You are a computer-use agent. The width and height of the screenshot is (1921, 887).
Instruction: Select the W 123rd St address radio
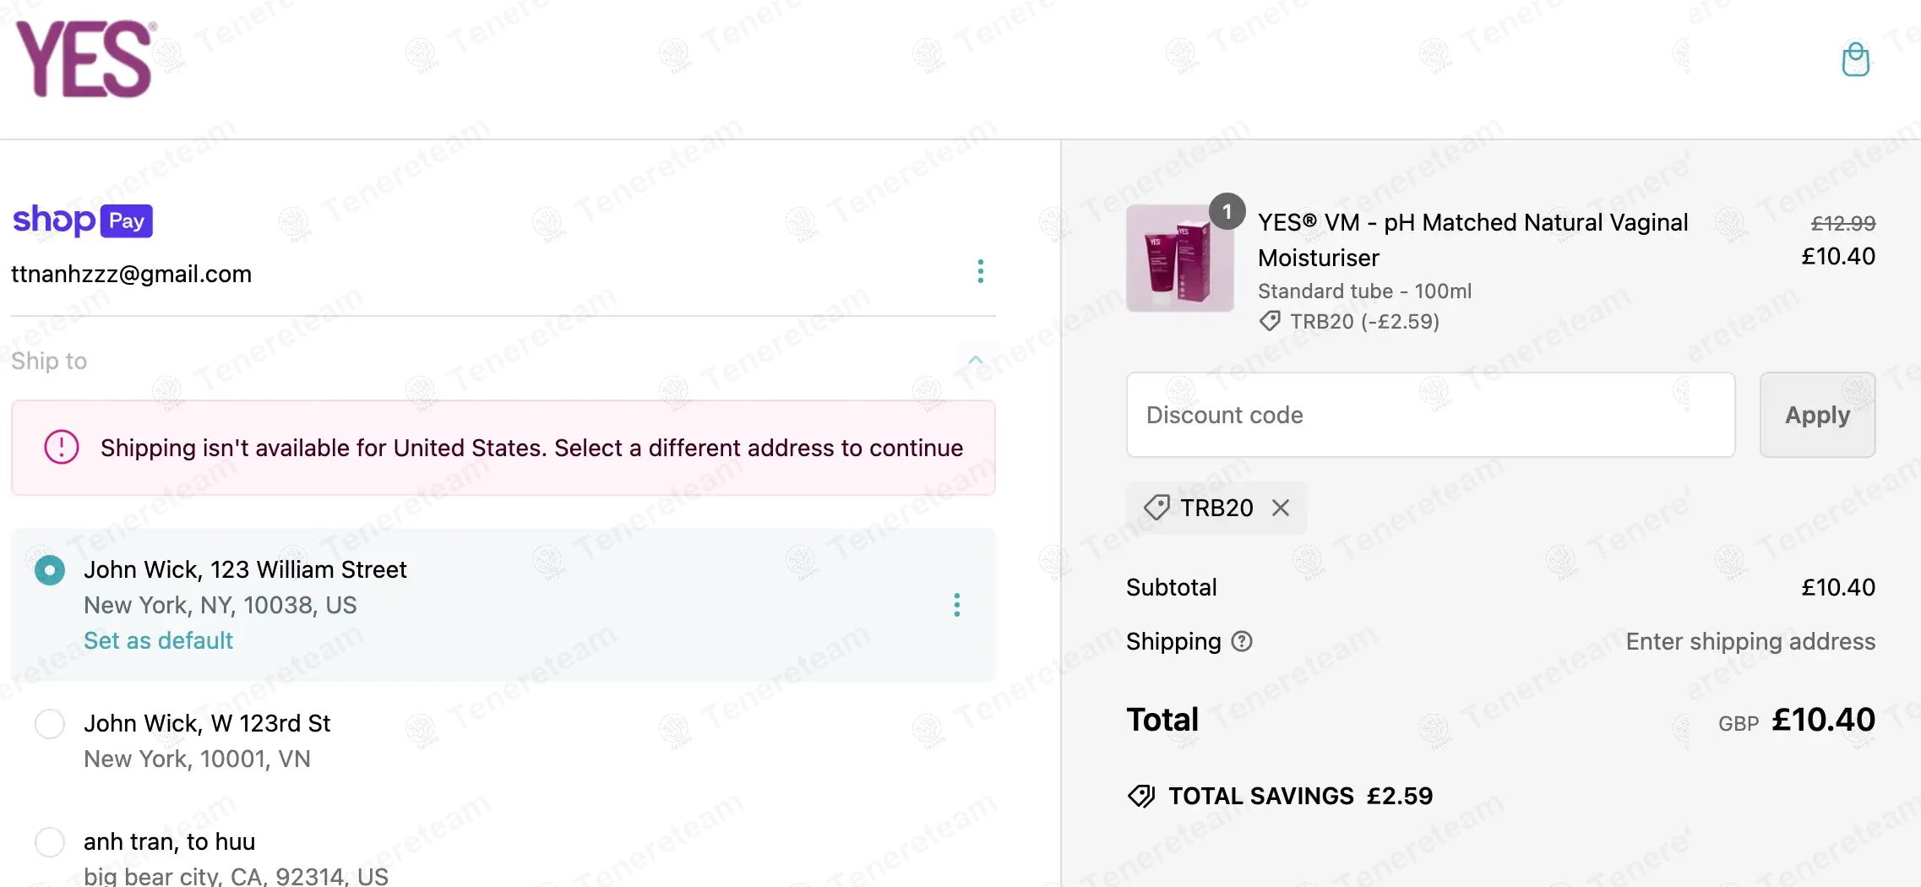50,724
